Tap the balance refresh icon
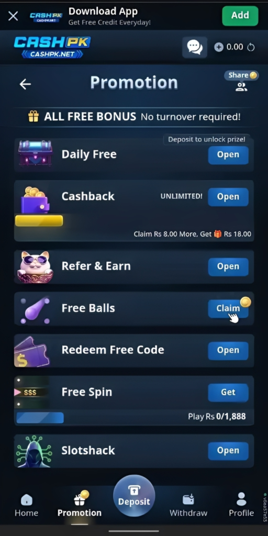 click(x=251, y=47)
